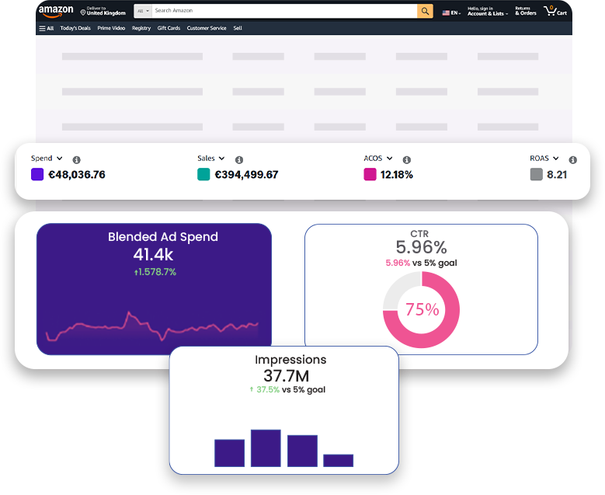Click the Amazon logo
Screen dimensions: 605x495
click(56, 11)
